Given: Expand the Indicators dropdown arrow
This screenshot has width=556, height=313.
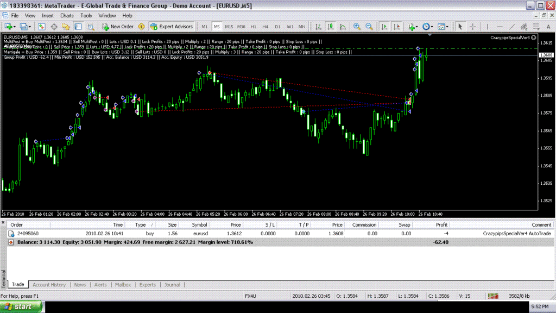Looking at the screenshot, I should 416,27.
